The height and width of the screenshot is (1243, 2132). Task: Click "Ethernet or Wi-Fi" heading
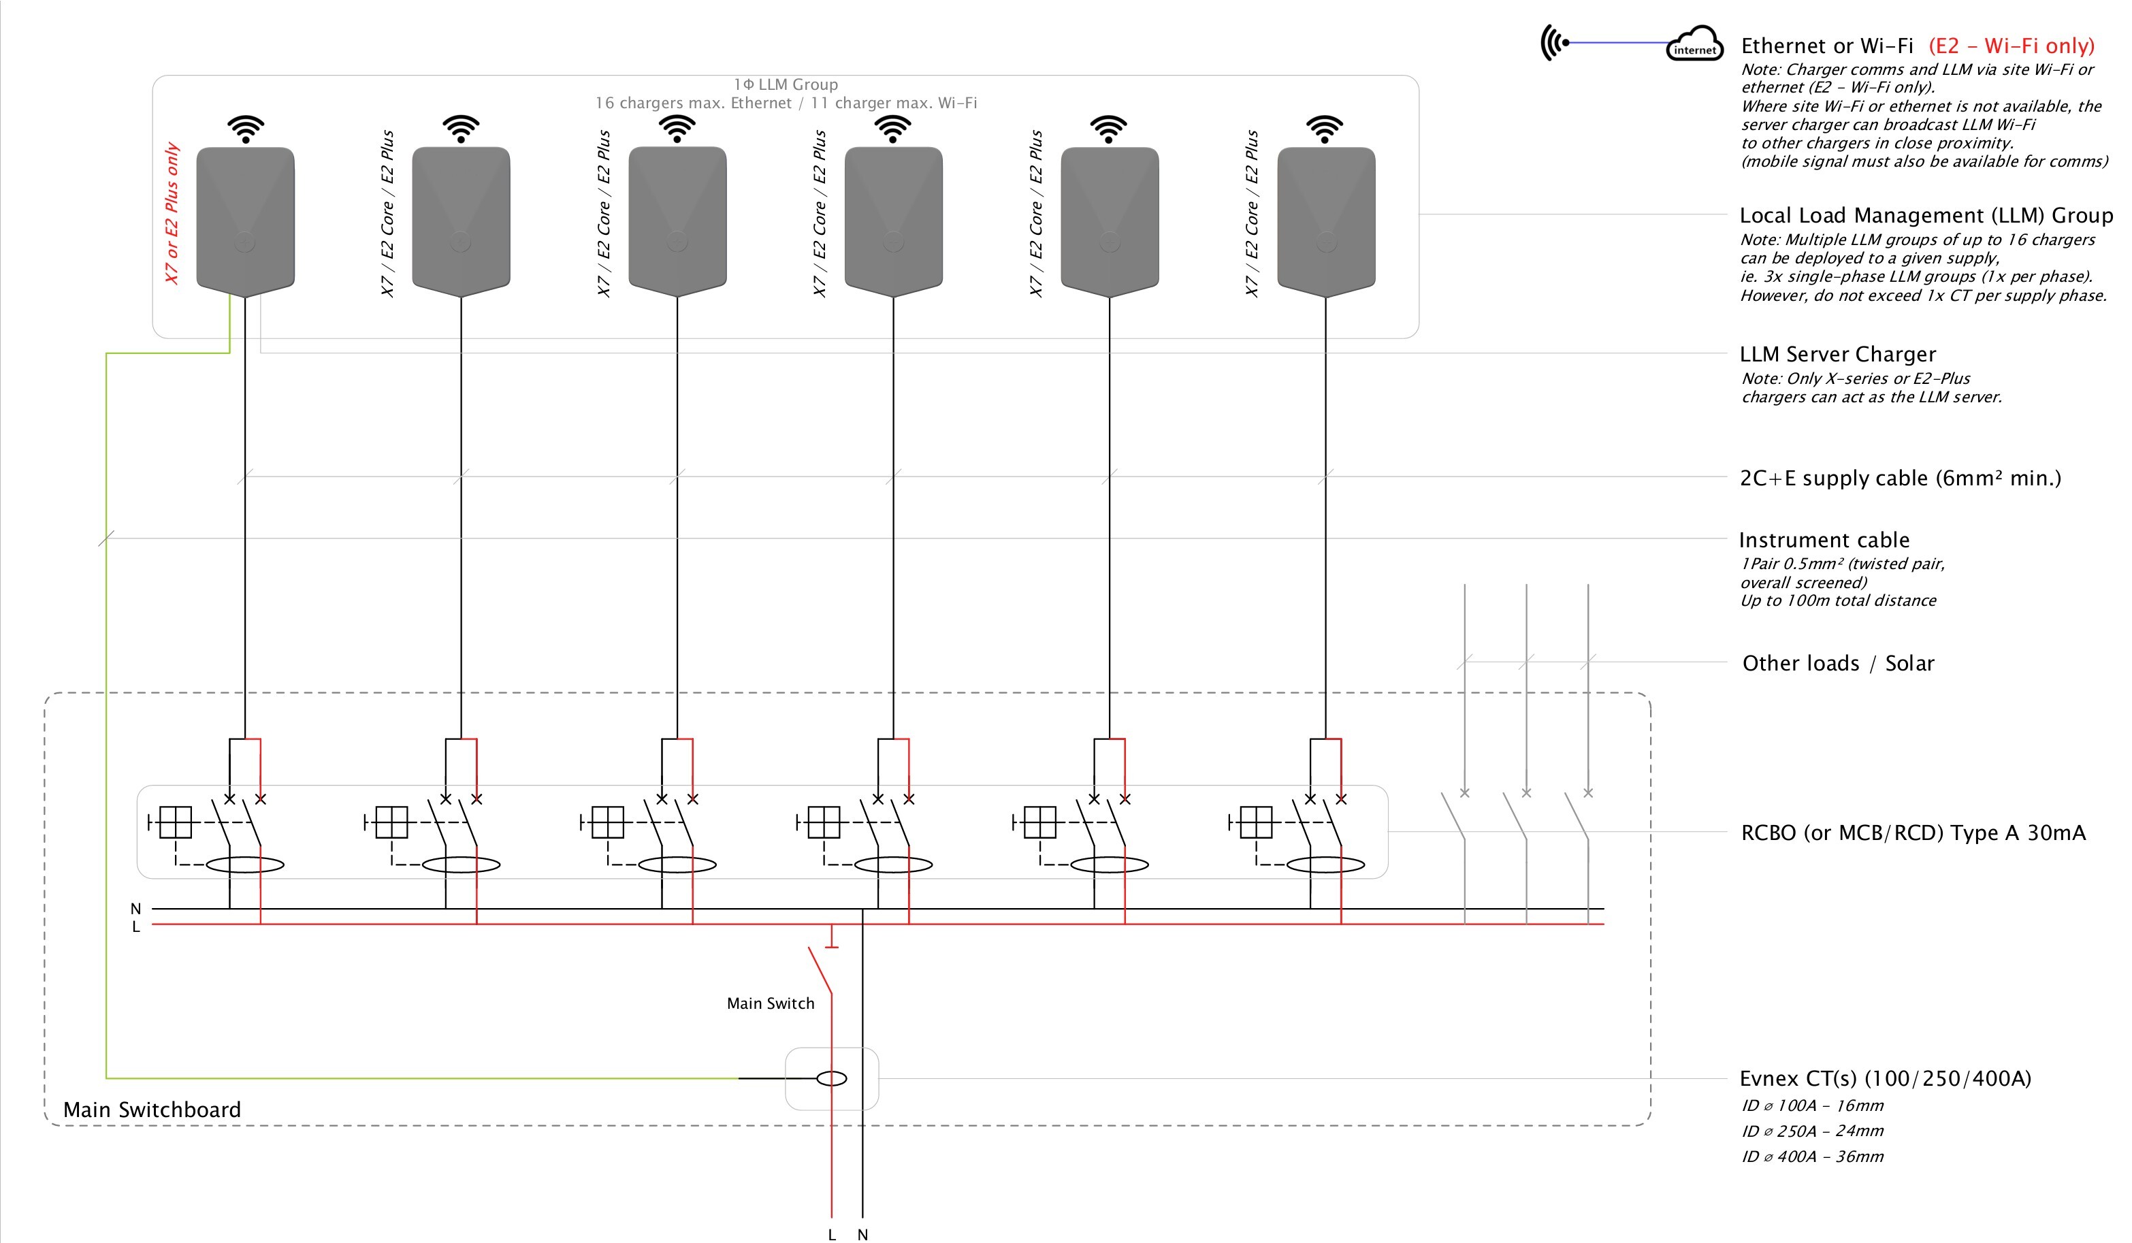pos(1828,46)
